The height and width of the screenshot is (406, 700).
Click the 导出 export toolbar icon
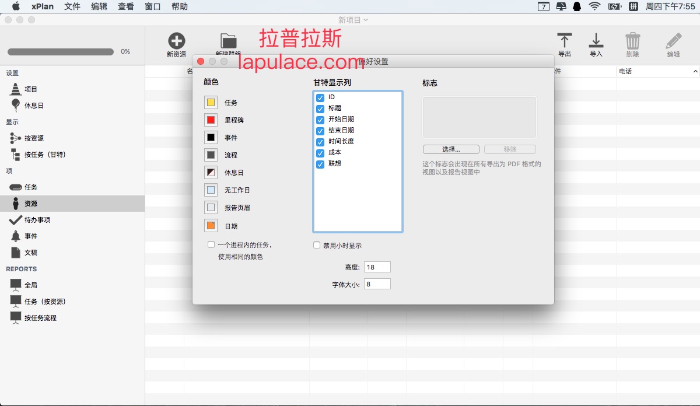point(564,41)
